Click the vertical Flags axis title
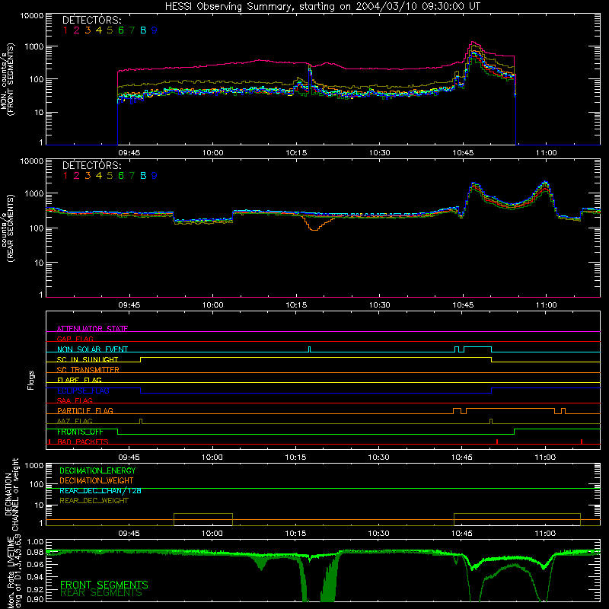 (31, 380)
